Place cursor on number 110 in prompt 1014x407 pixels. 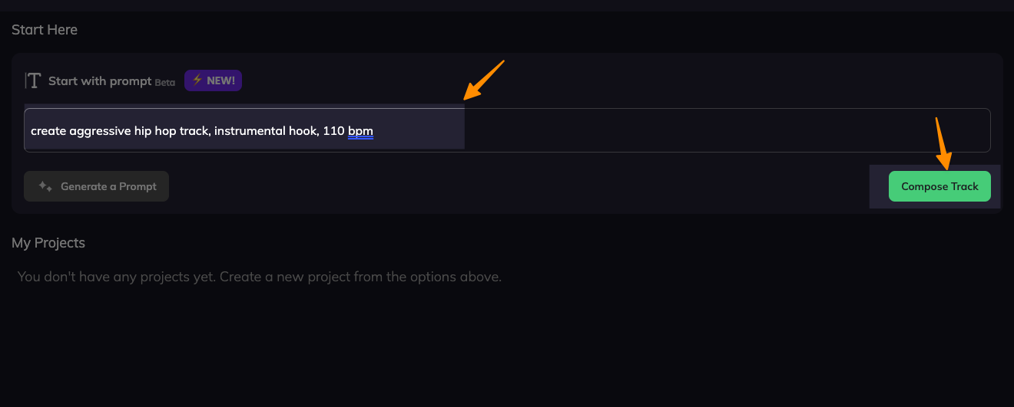(x=333, y=131)
